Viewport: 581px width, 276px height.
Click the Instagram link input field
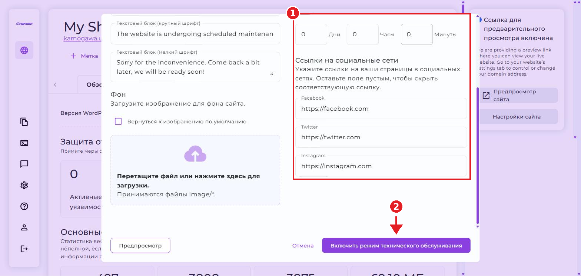coord(381,166)
